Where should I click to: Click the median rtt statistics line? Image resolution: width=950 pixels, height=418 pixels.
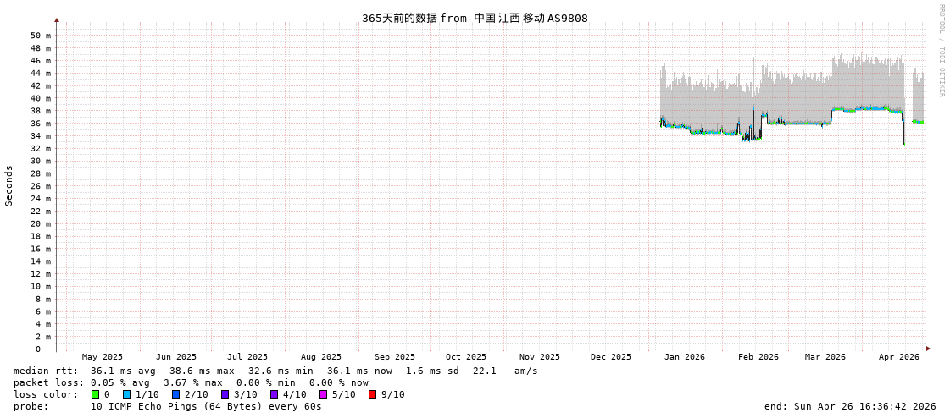click(x=275, y=371)
